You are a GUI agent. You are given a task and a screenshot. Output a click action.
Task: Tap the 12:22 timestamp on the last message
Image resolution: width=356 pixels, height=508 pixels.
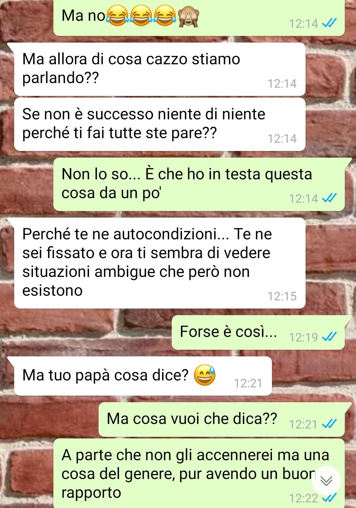pyautogui.click(x=303, y=498)
